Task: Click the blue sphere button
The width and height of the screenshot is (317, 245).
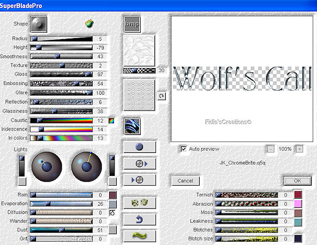Action: [140, 147]
